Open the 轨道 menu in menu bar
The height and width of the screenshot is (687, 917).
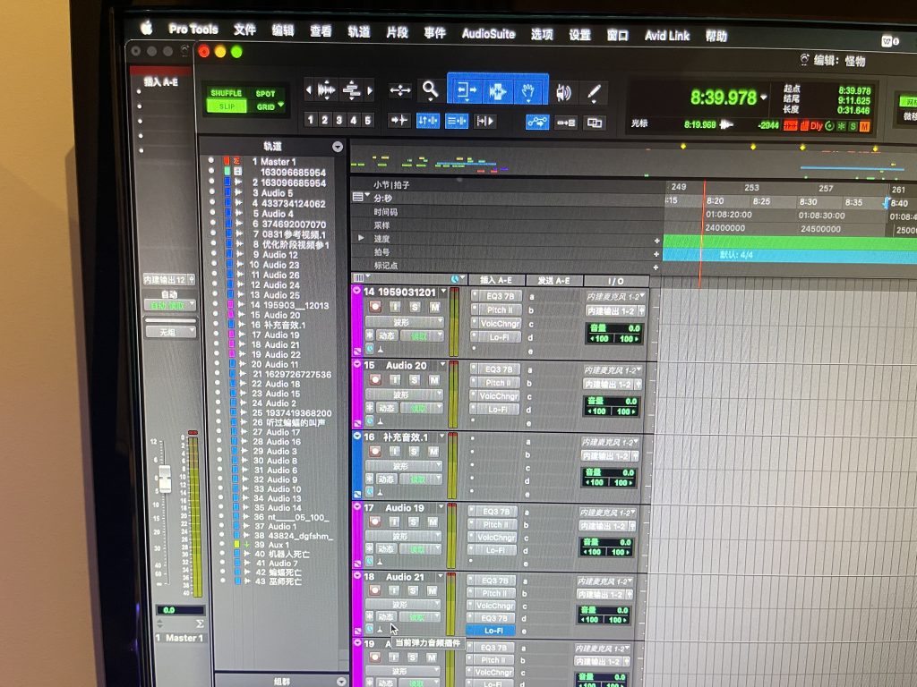click(x=358, y=31)
